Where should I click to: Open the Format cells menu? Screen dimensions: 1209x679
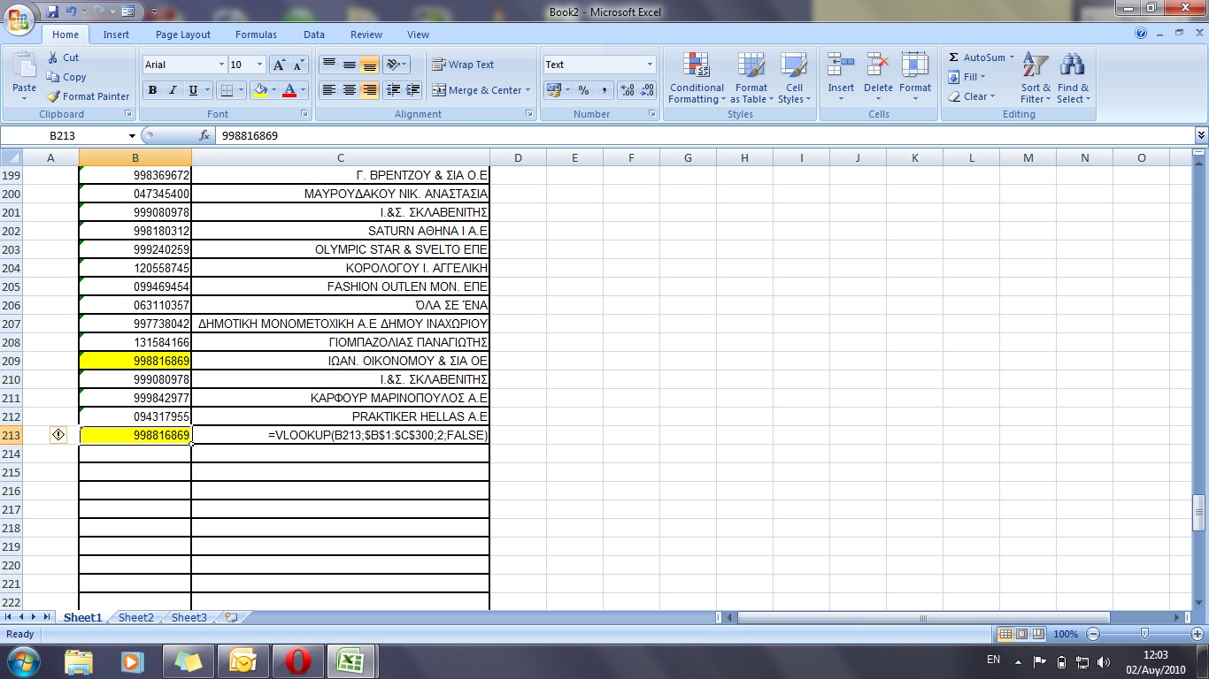[915, 78]
